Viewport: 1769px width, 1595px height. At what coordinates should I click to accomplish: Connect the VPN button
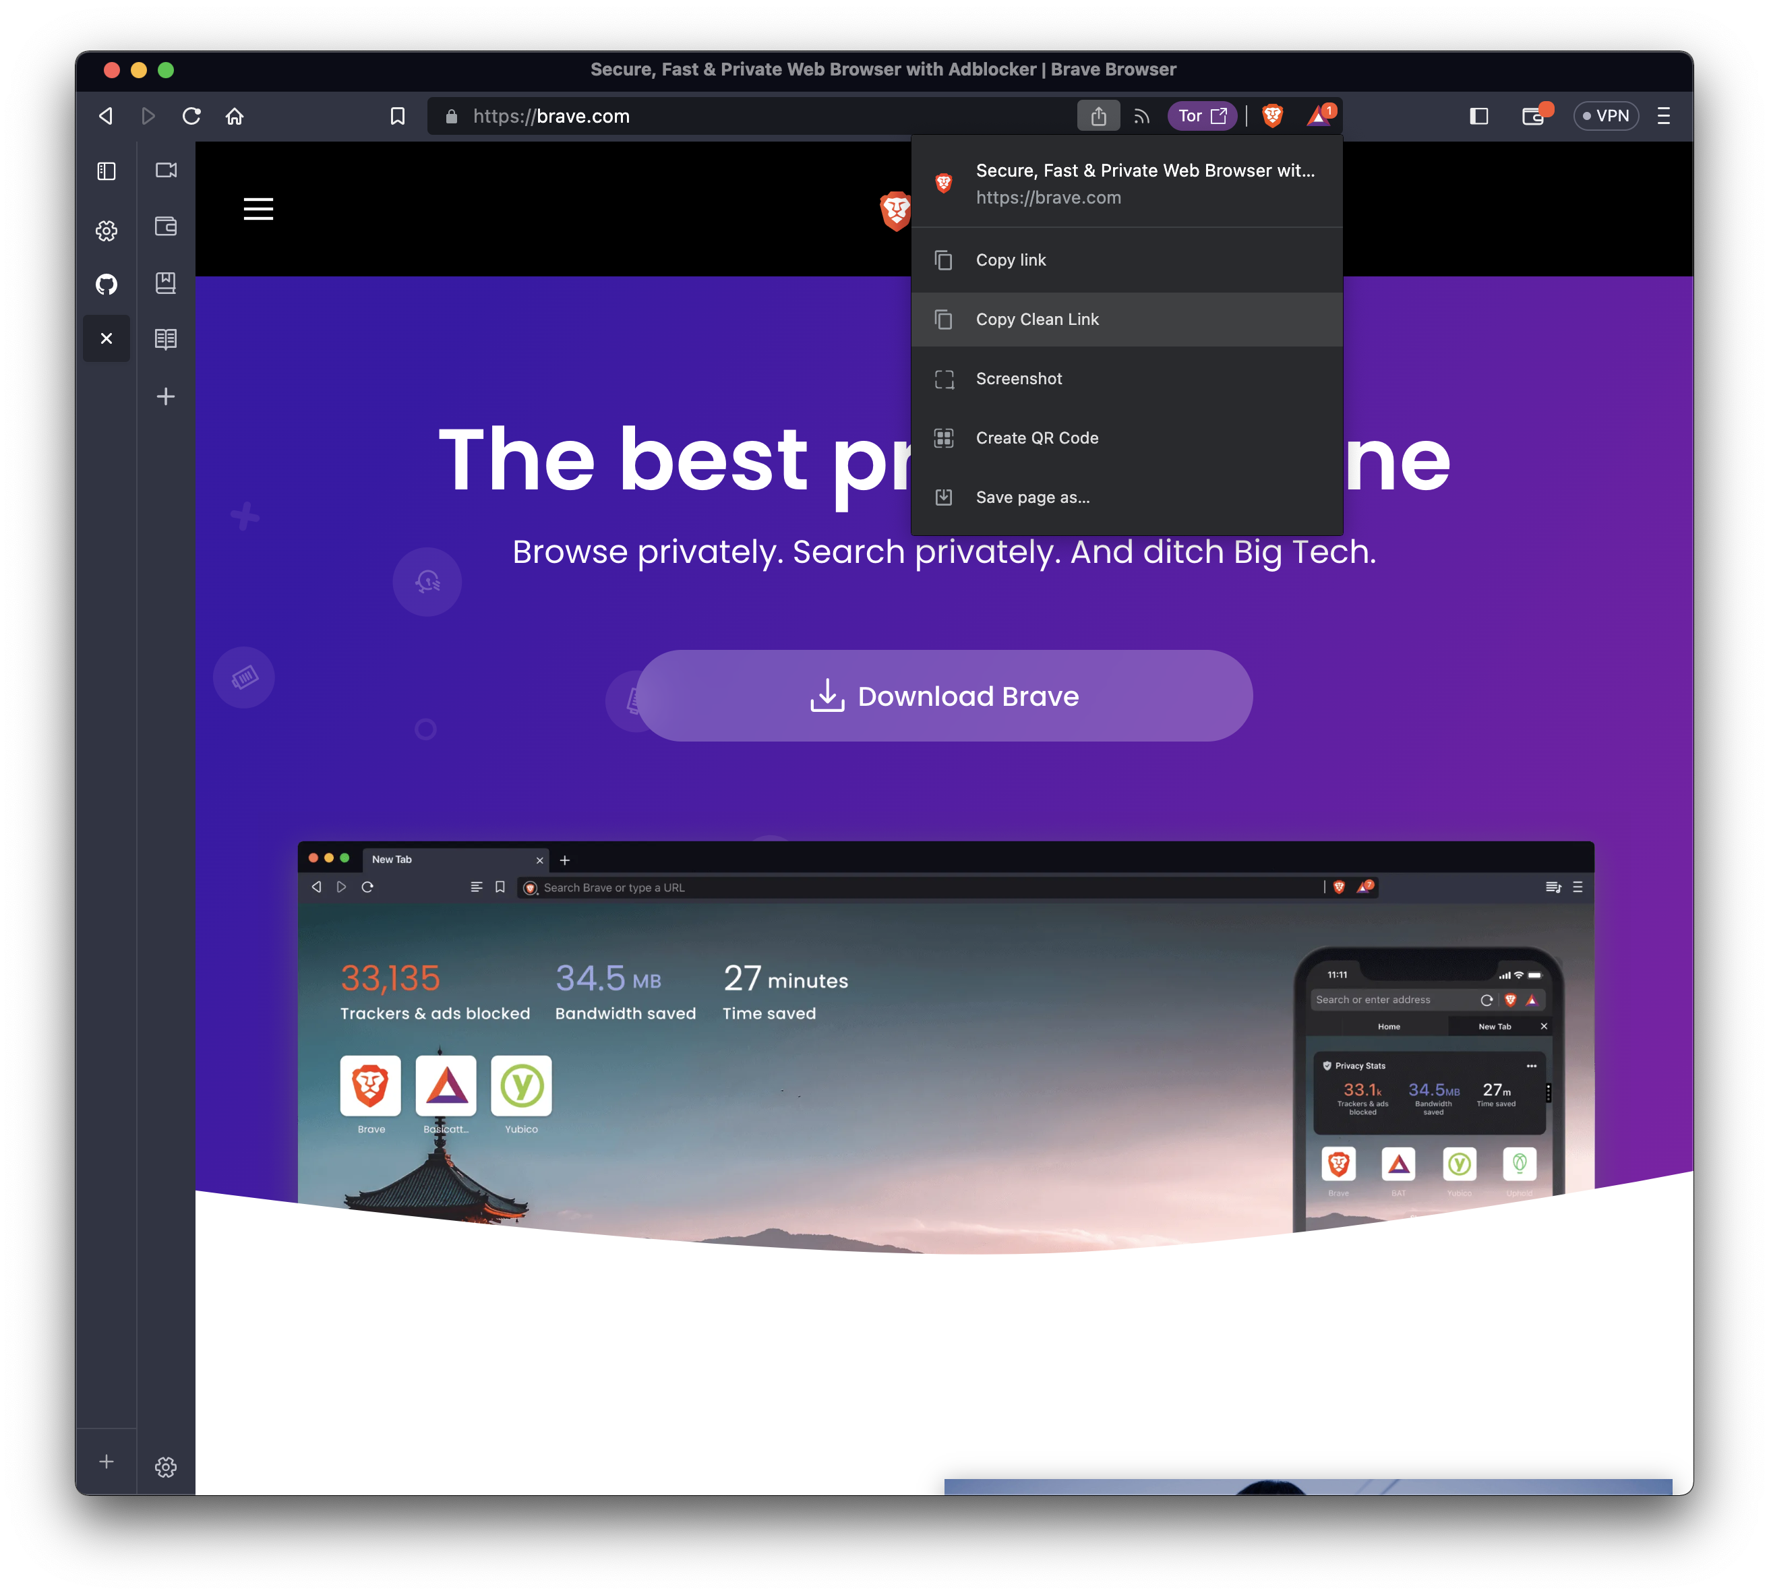1605,116
